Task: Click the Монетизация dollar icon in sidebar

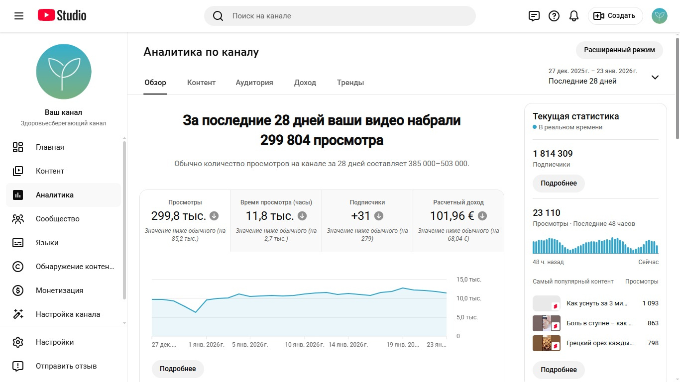Action: point(18,290)
